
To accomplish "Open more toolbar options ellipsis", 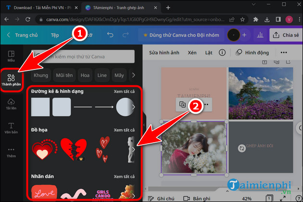I will [x=283, y=53].
